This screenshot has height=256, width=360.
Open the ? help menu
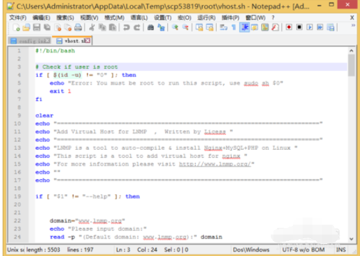273,18
